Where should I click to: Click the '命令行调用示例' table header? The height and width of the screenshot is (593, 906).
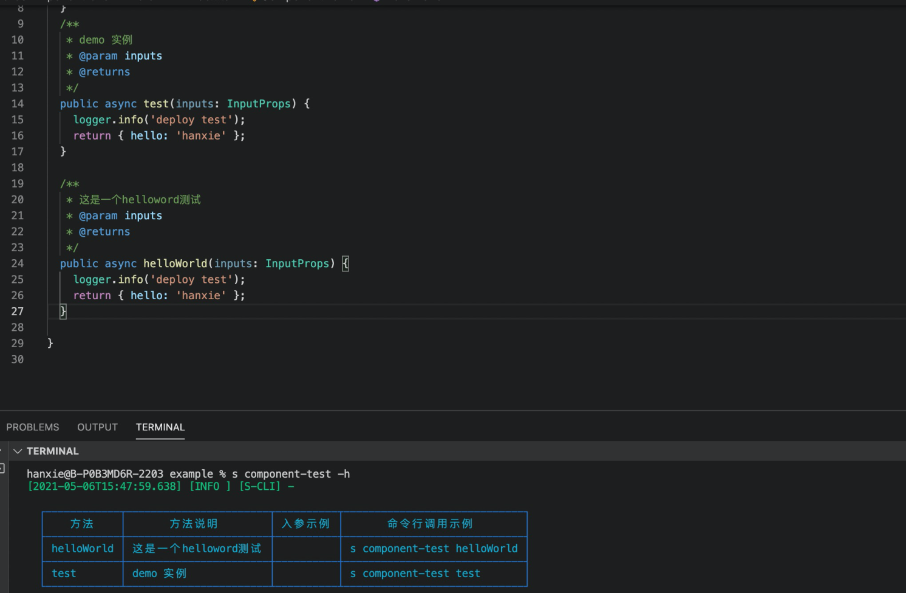pyautogui.click(x=430, y=524)
